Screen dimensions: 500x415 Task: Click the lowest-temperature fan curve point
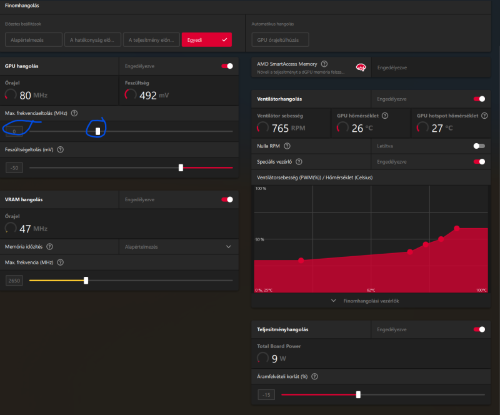301,260
